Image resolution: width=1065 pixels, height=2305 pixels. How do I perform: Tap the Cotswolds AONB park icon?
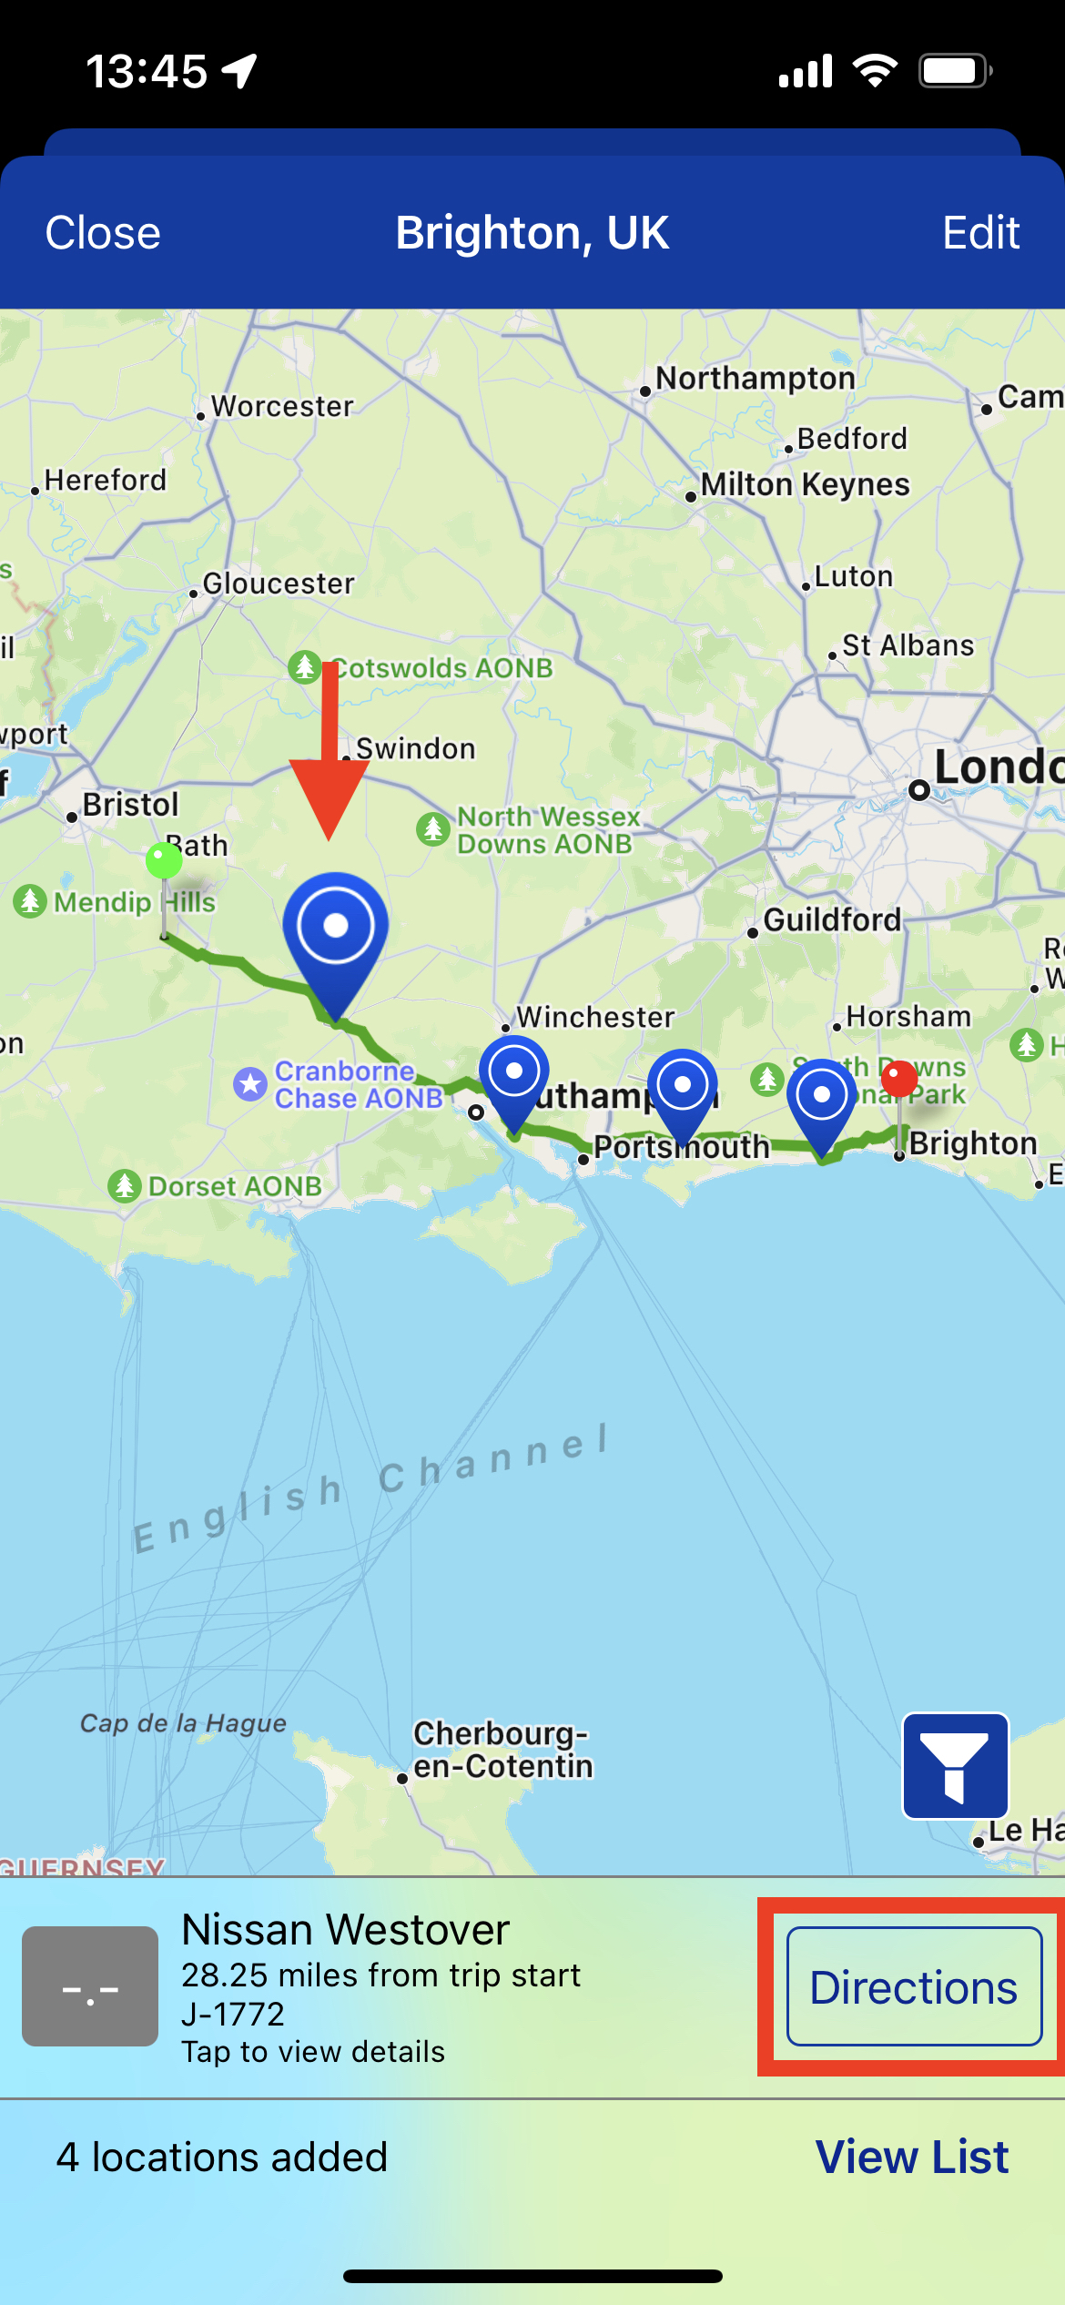(x=305, y=667)
